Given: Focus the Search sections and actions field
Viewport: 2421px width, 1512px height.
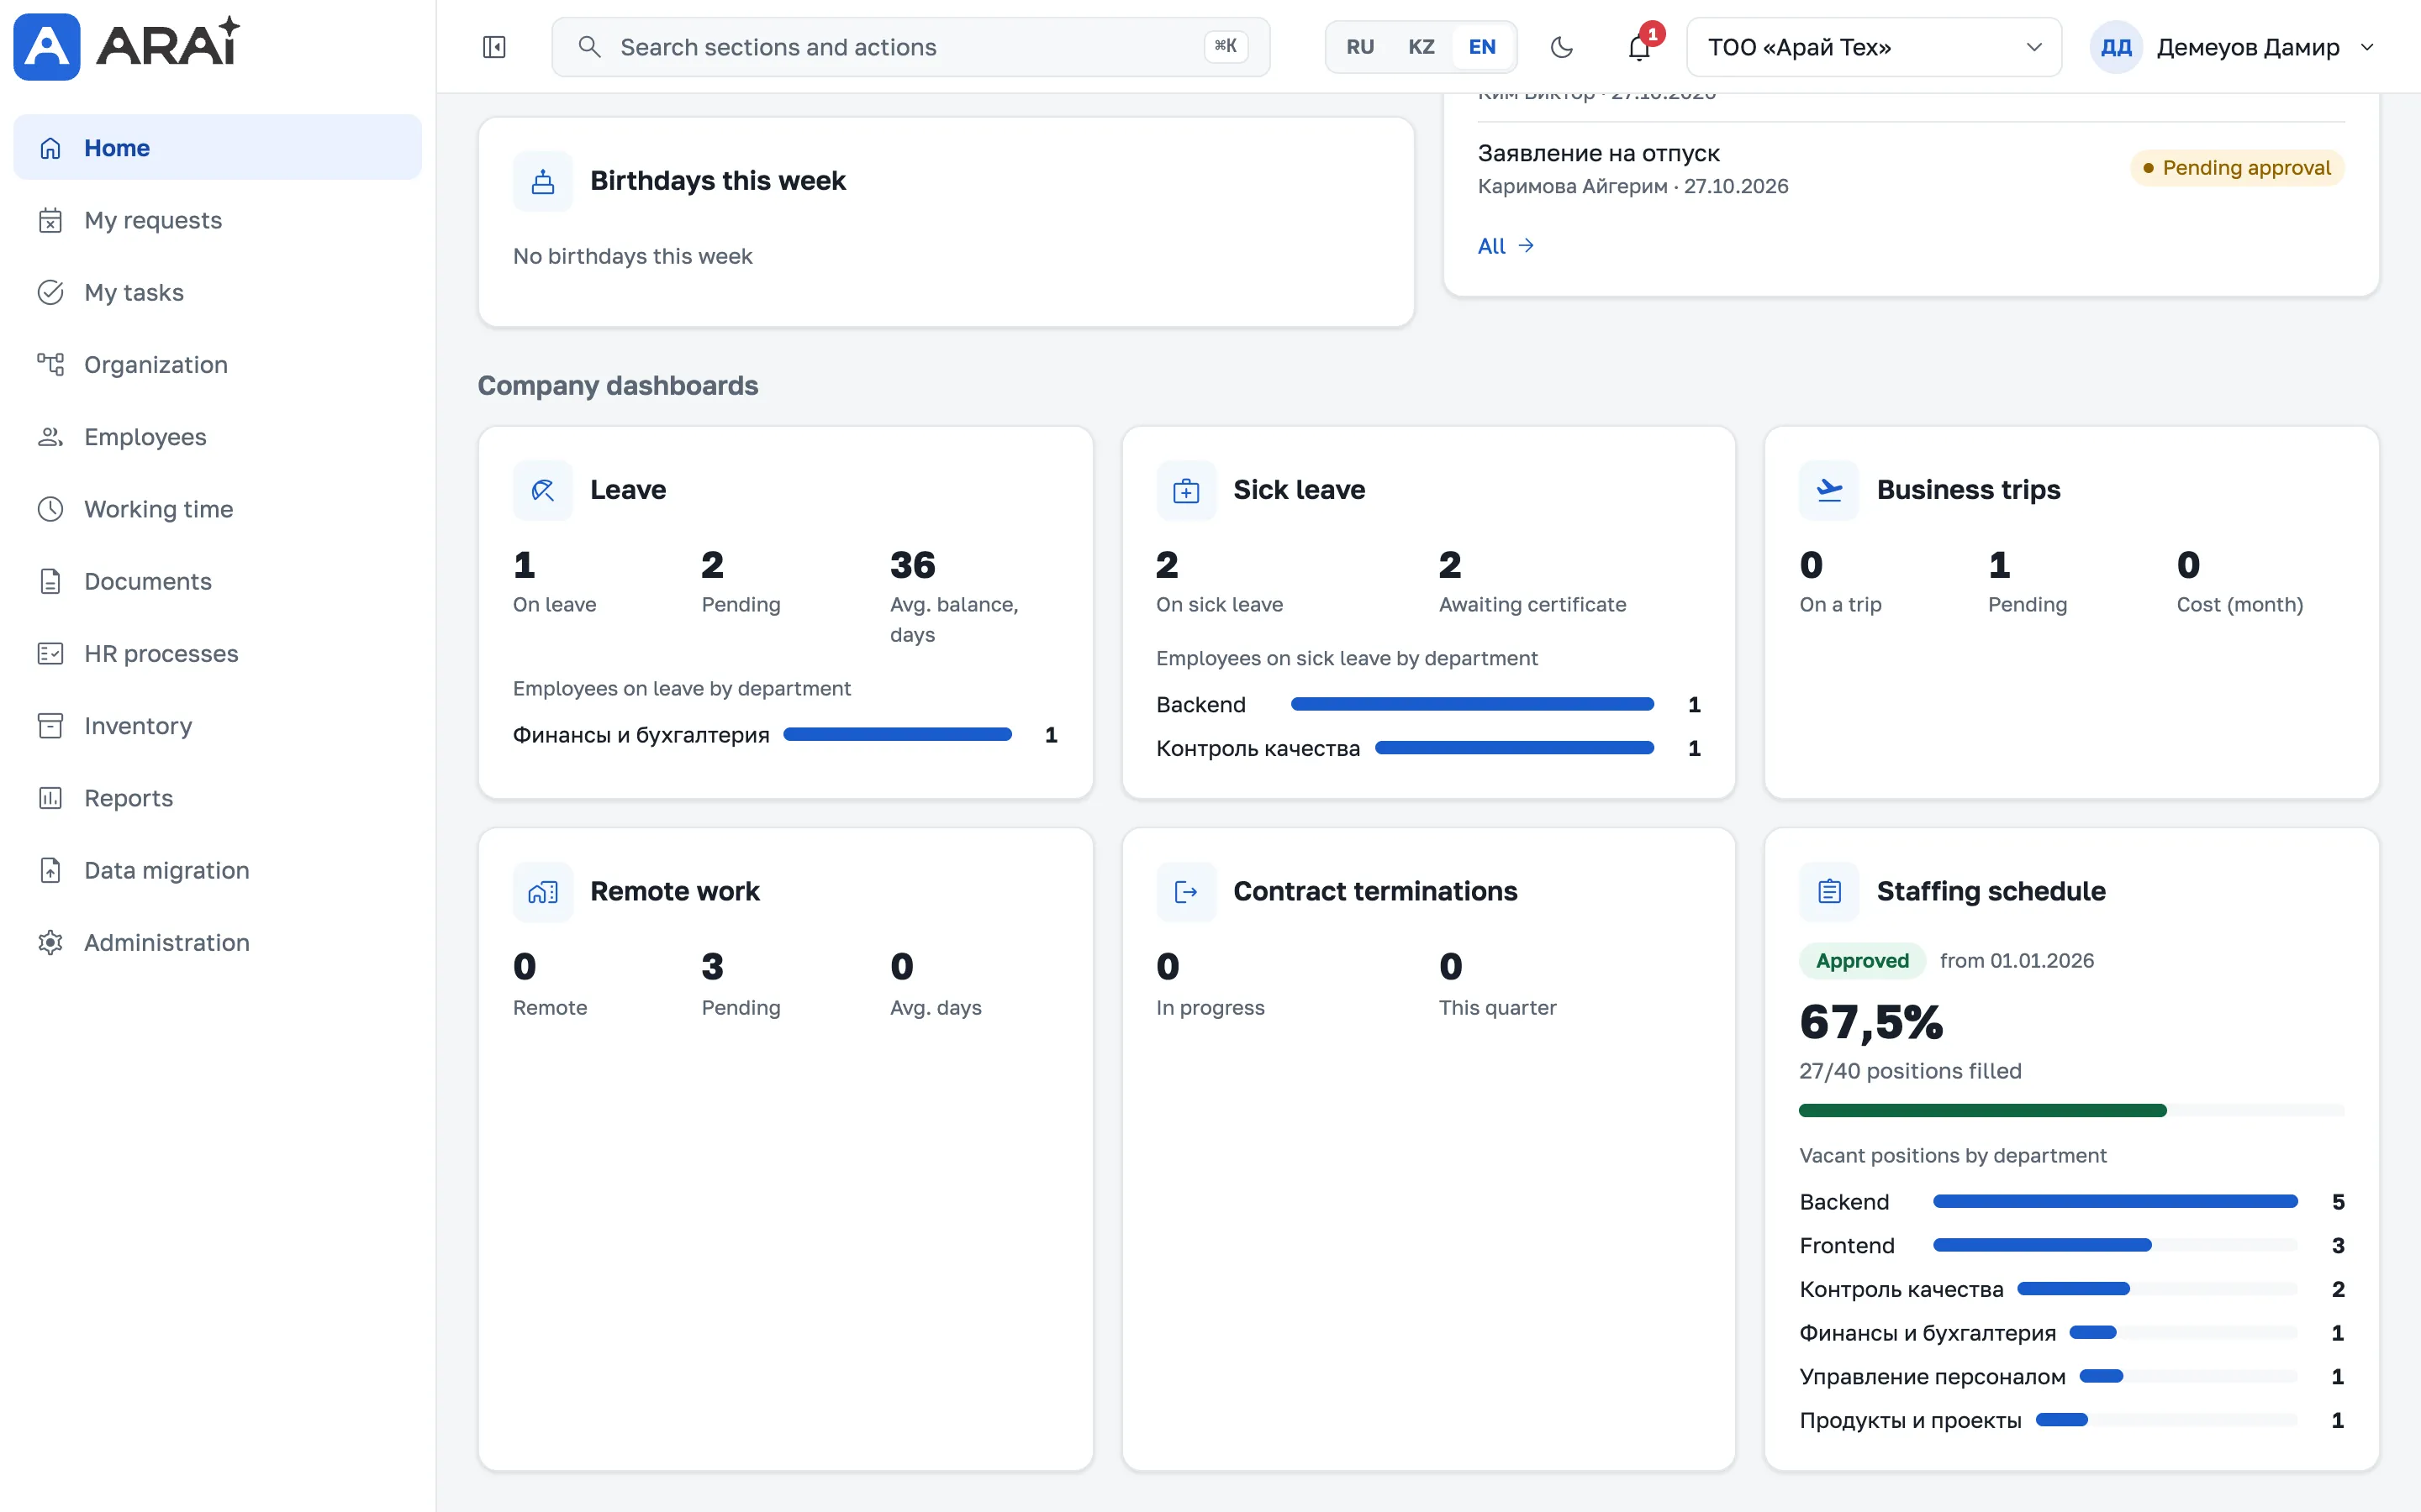Looking at the screenshot, I should [x=910, y=47].
